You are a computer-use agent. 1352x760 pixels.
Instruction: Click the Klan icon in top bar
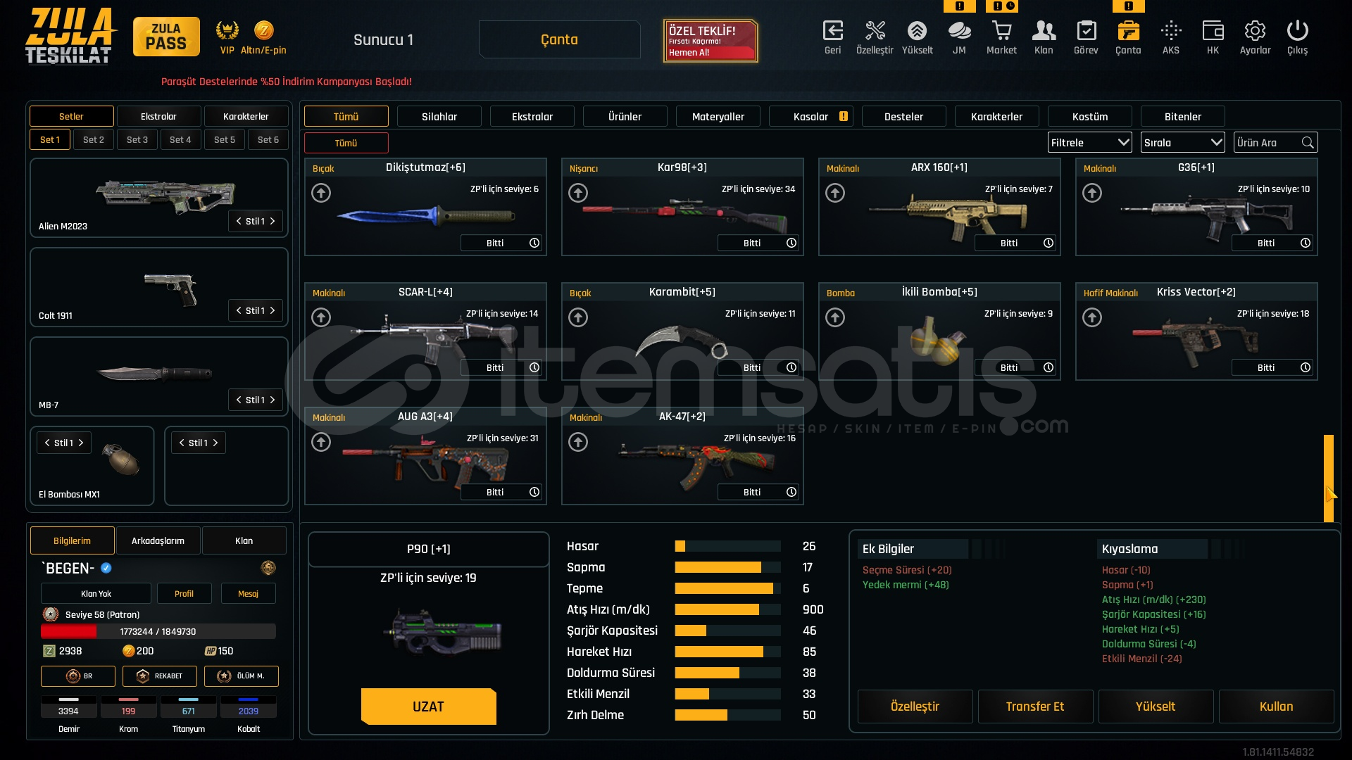1044,31
